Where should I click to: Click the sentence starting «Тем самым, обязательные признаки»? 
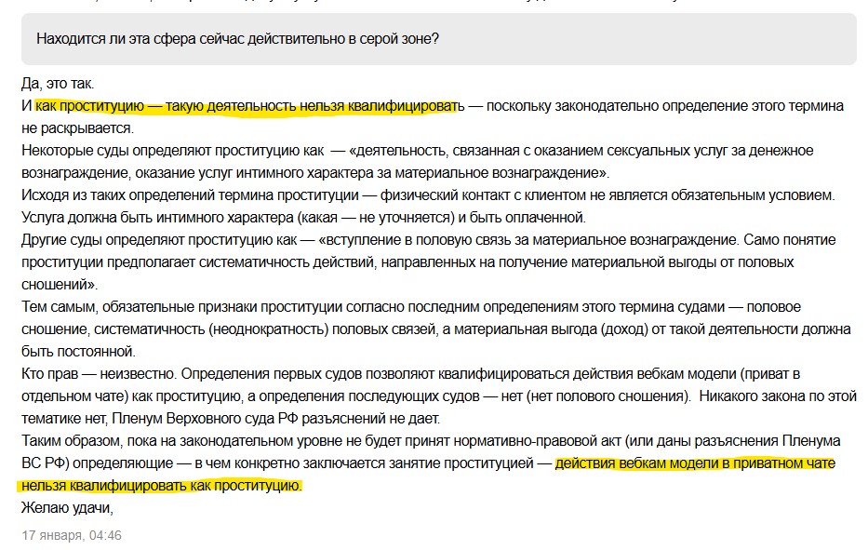(x=435, y=329)
